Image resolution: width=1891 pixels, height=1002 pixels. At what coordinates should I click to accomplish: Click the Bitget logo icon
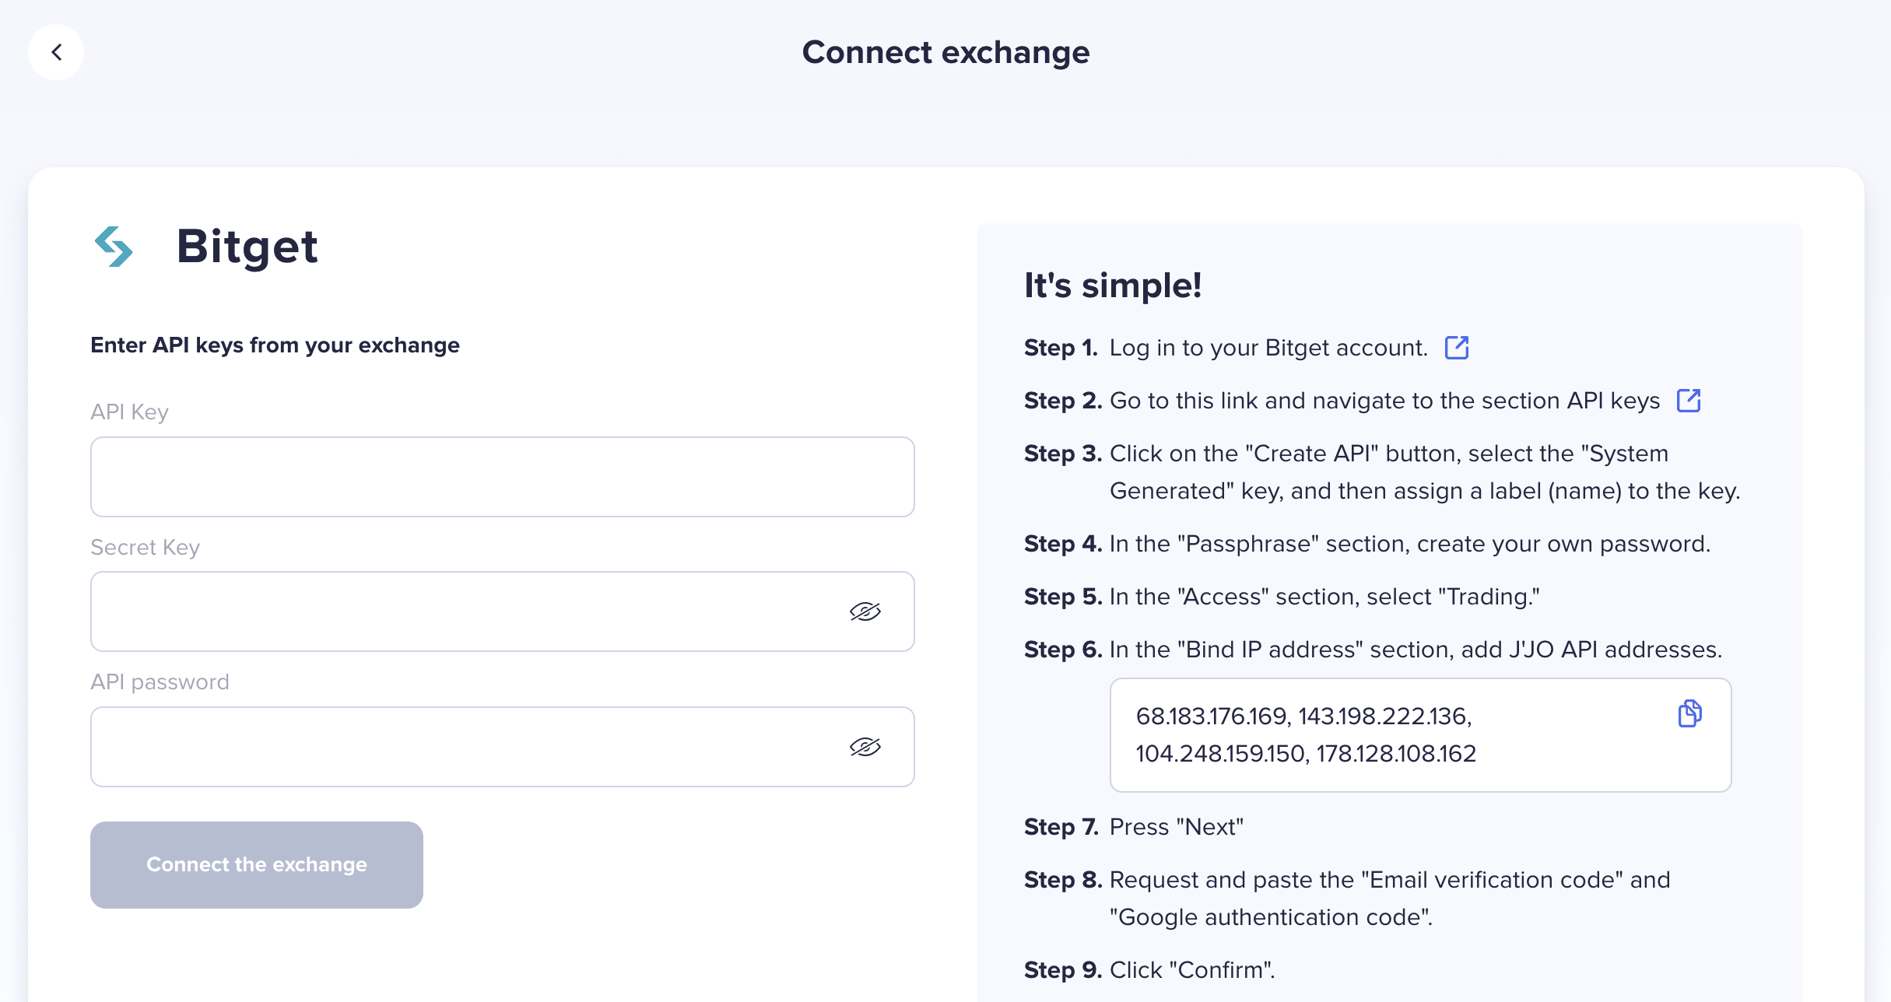coord(114,247)
